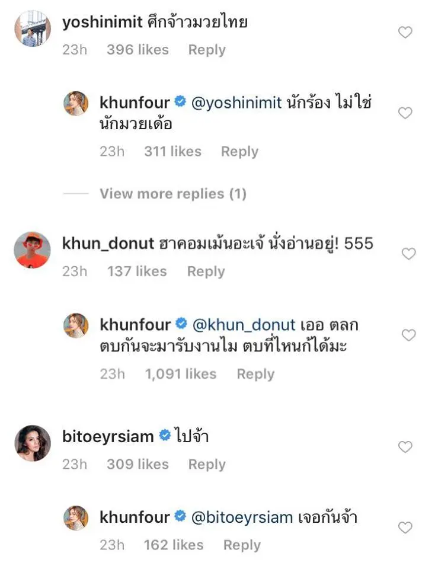Image resolution: width=438 pixels, height=569 pixels.
Task: Open bitoeyrsiam's profile avatar
Action: tap(32, 443)
